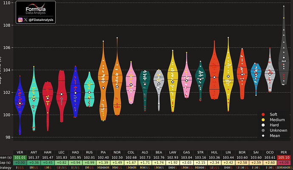Select the LIN column header
293x170 pixels.
(228, 153)
